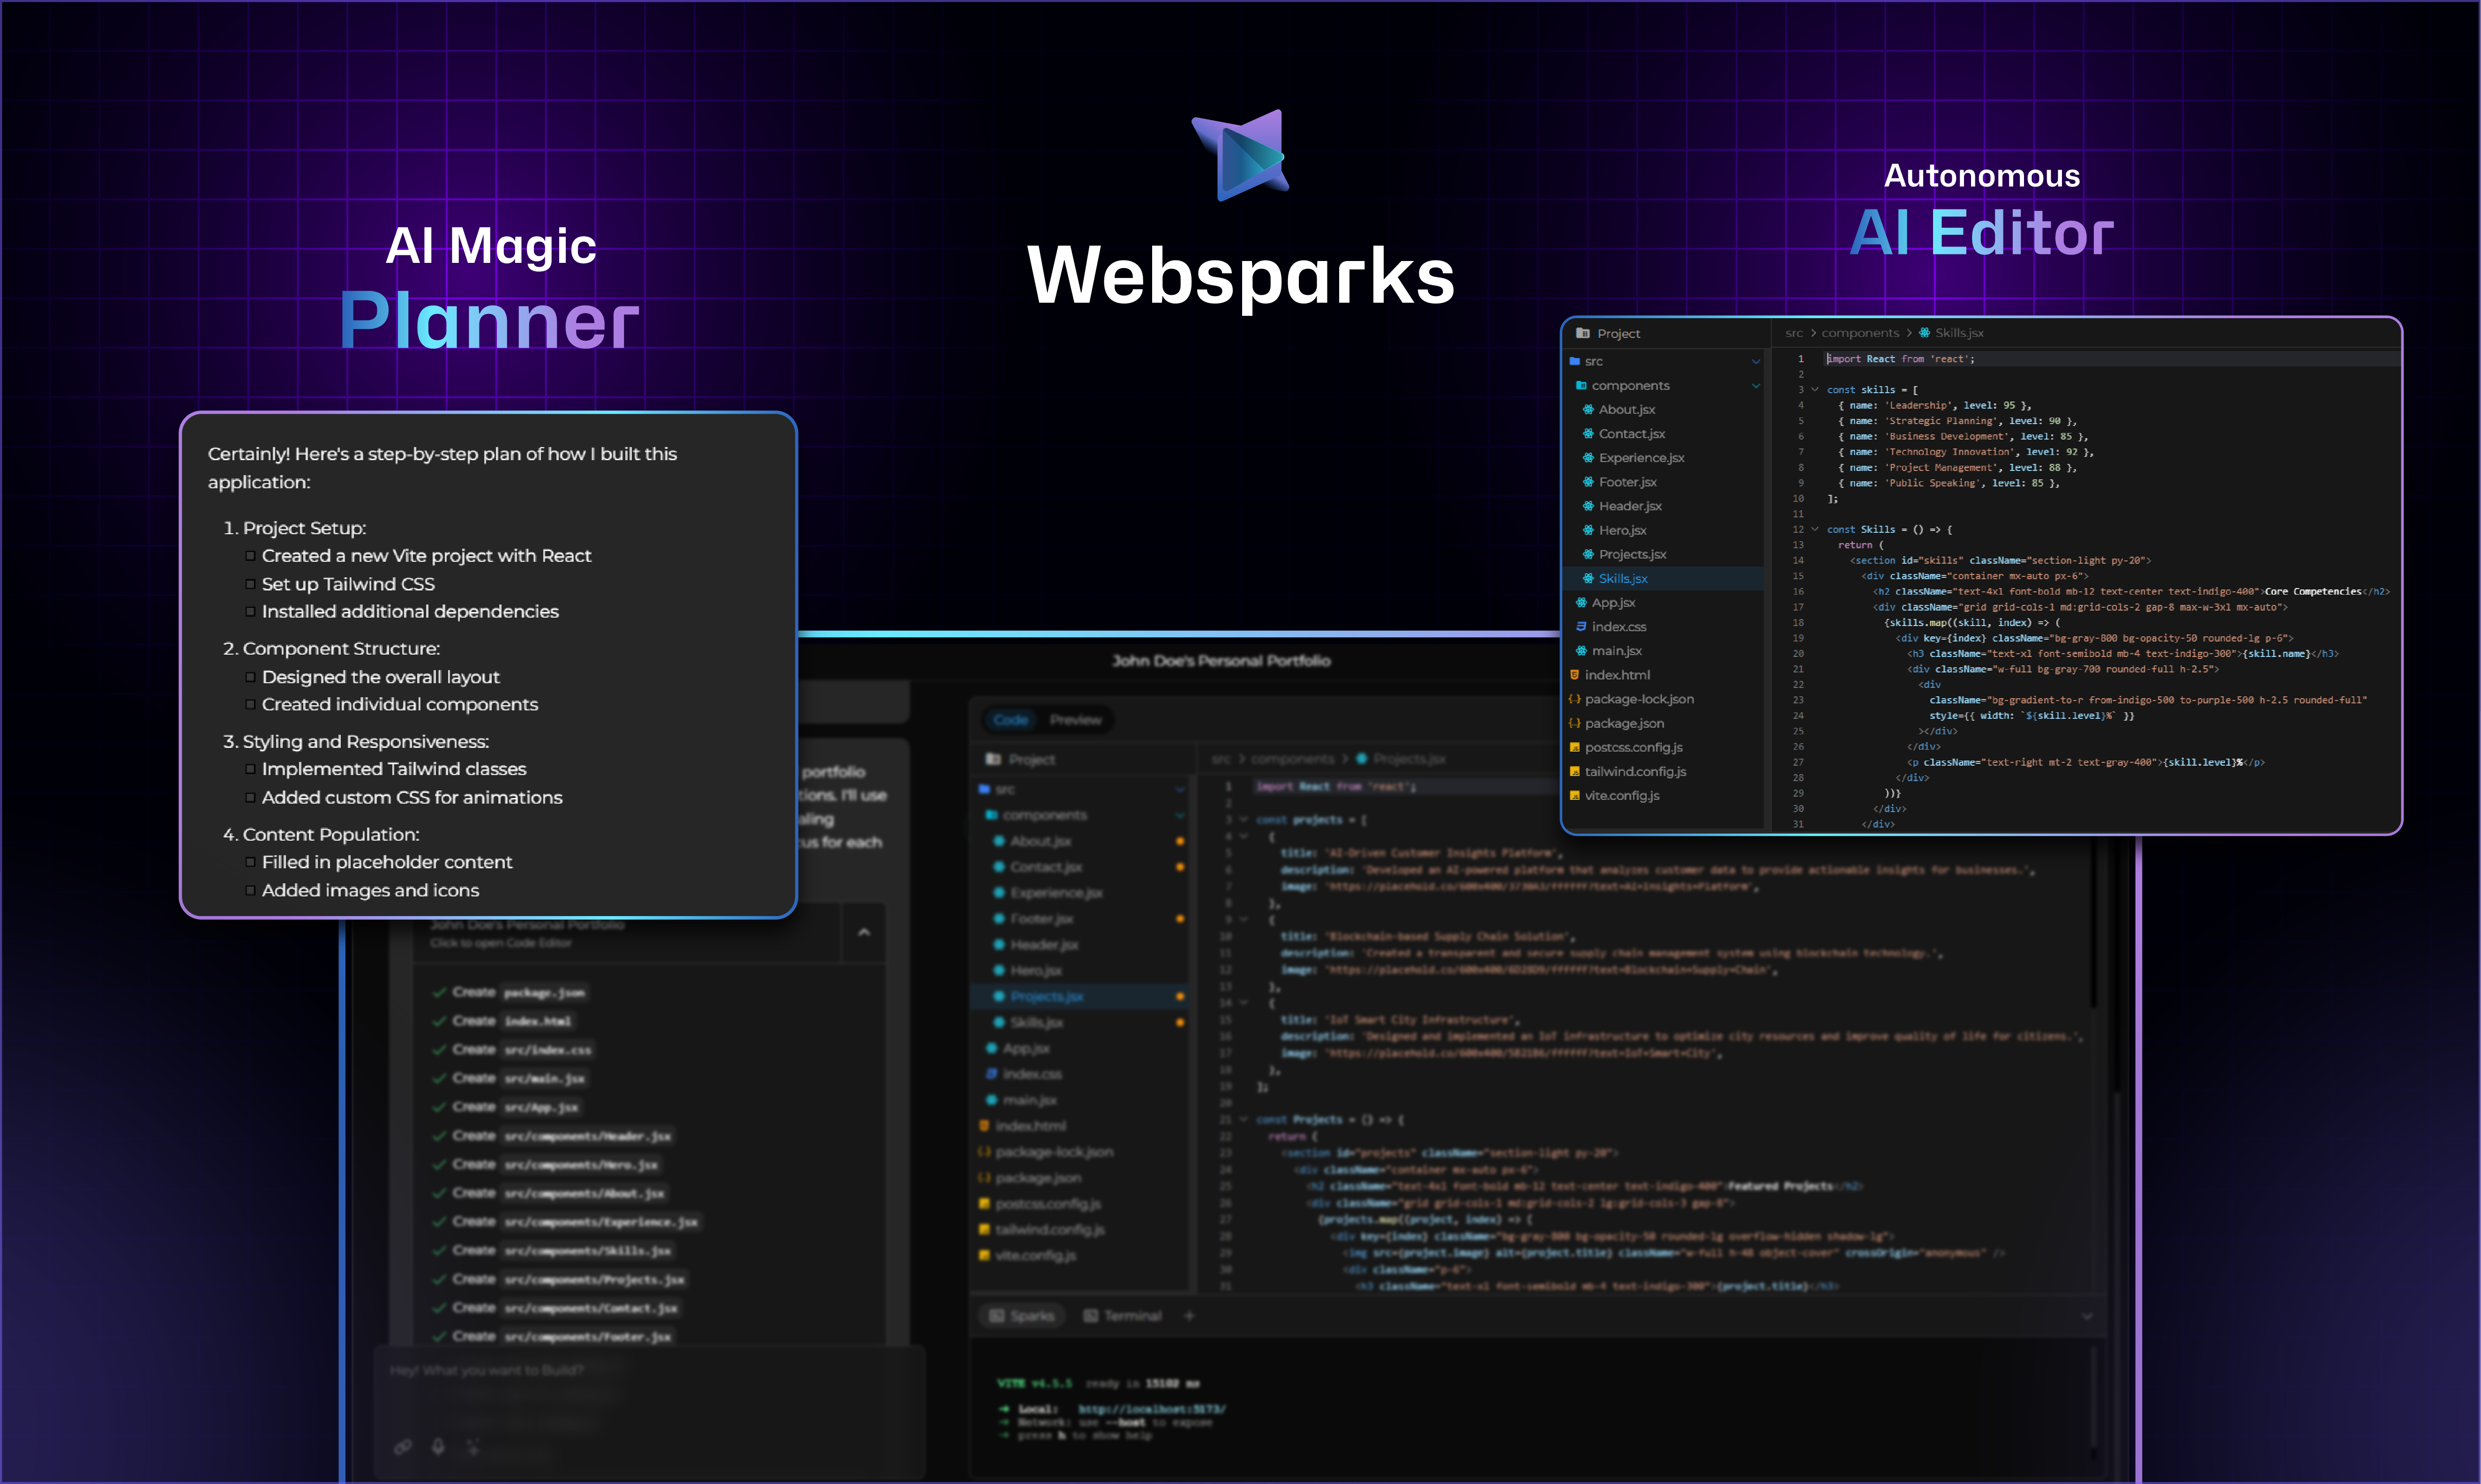Click the Projects.jsx file row in the AI Editor card
Viewport: 2481px width, 1484px height.
point(1663,554)
